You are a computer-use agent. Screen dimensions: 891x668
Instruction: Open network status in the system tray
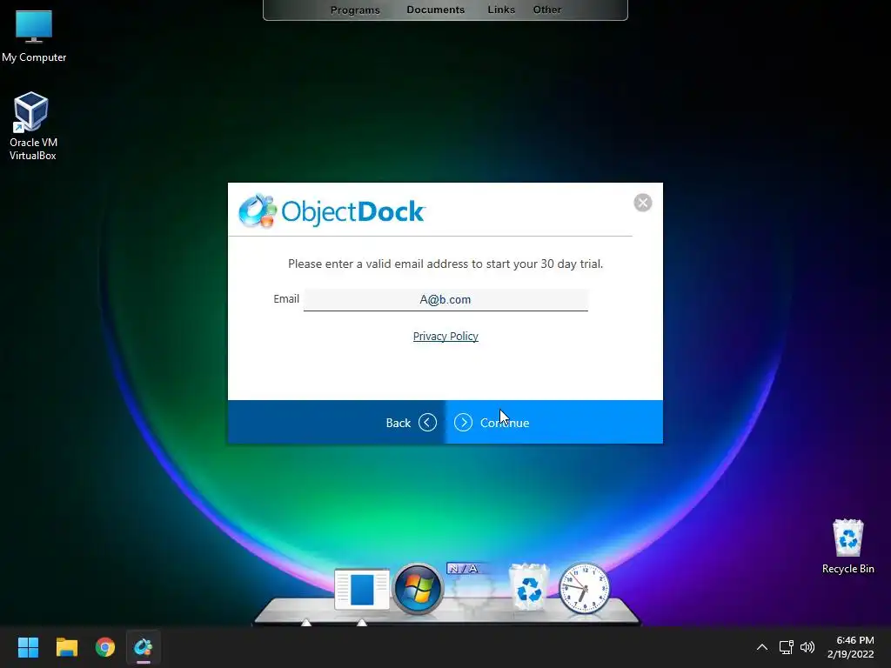tap(787, 647)
